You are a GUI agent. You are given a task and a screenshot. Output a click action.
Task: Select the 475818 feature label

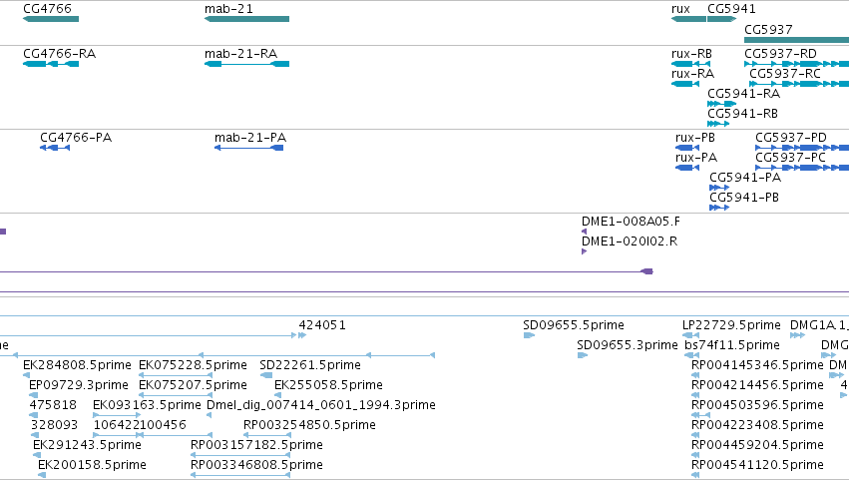(53, 405)
